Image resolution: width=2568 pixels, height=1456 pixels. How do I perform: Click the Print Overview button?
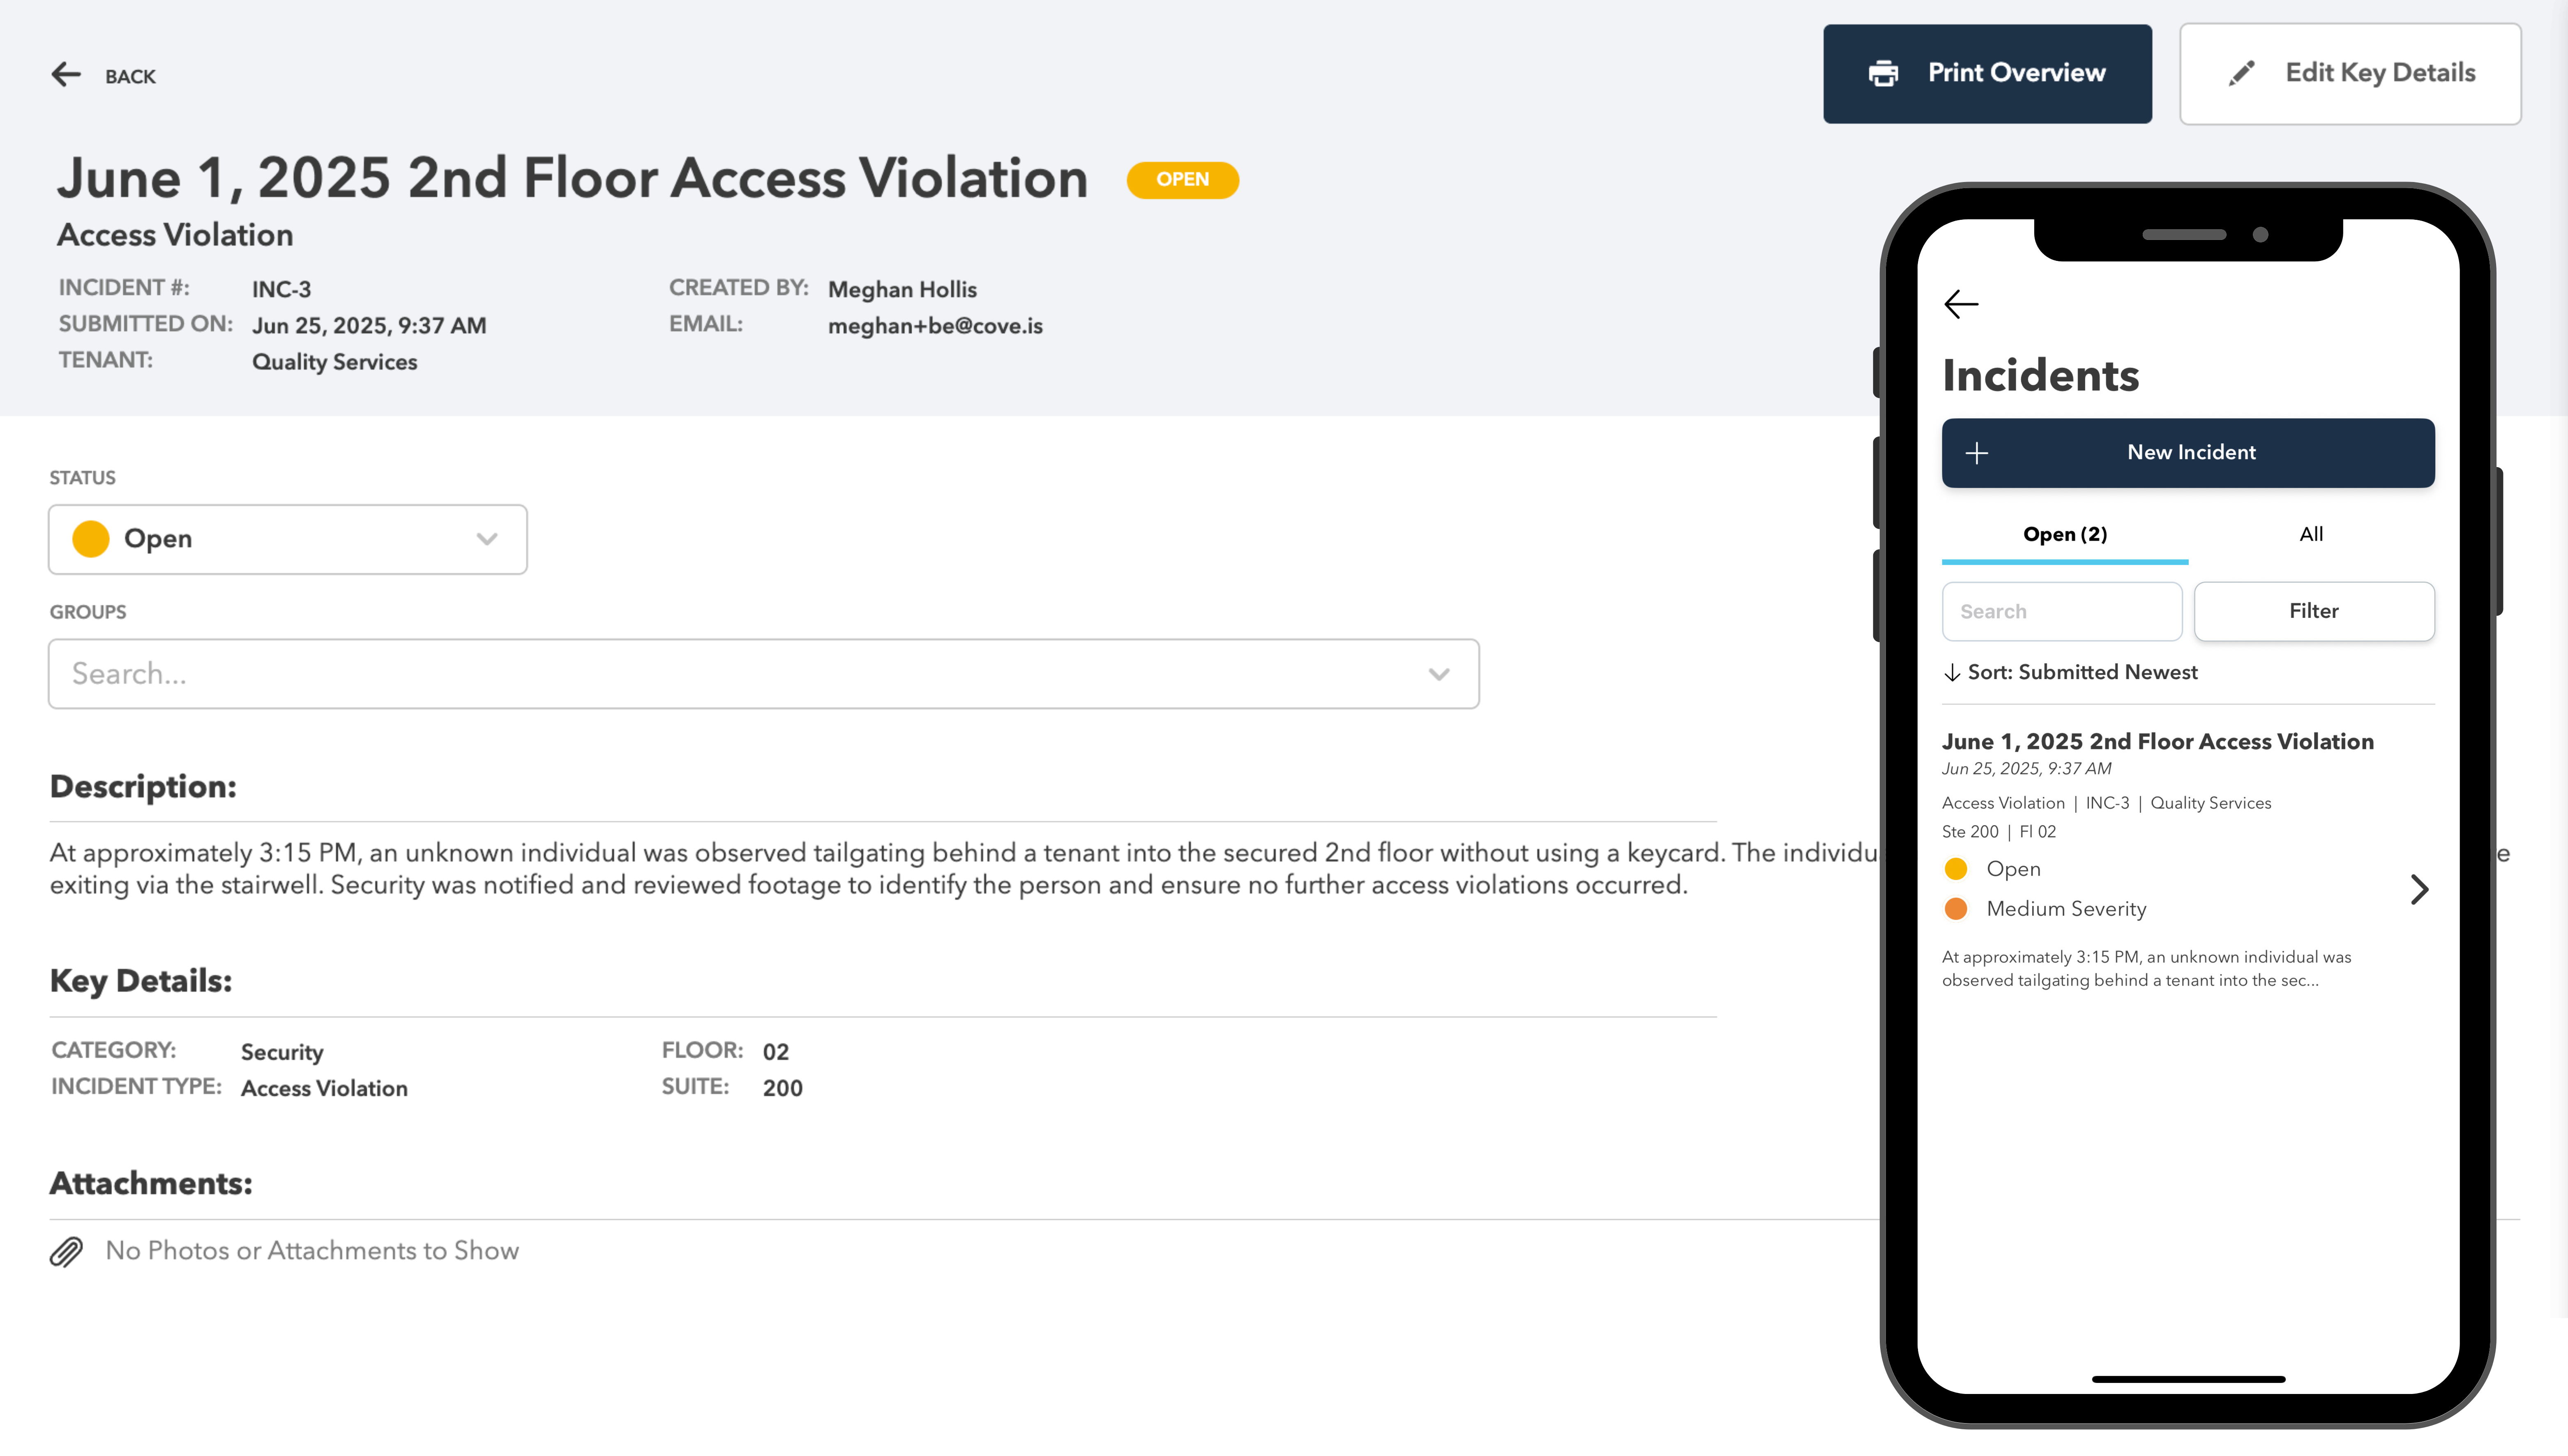pyautogui.click(x=1987, y=74)
